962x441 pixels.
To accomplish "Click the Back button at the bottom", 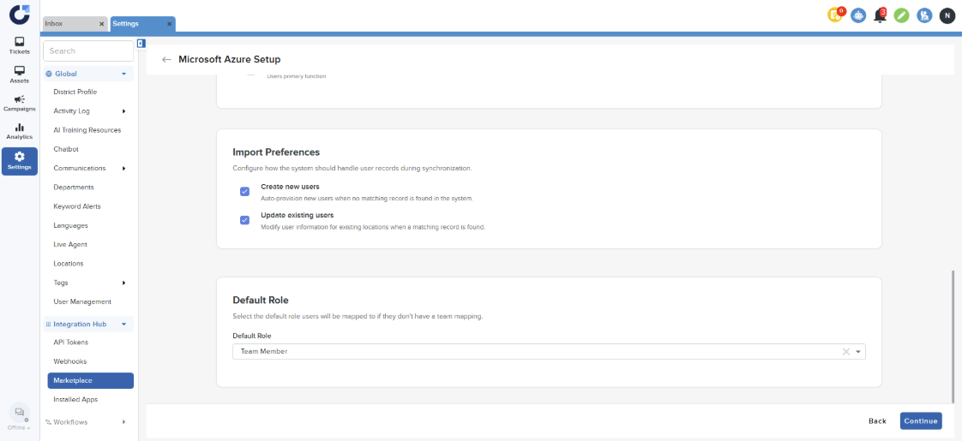I will coord(877,421).
